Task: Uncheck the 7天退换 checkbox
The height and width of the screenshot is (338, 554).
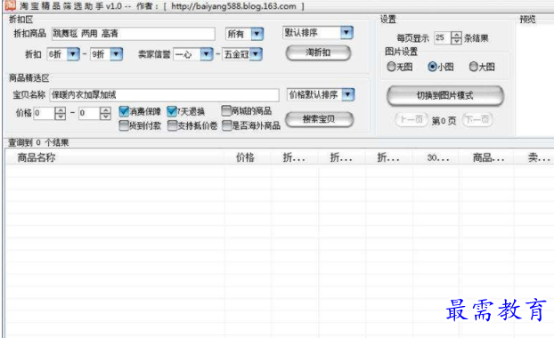Action: coord(172,111)
